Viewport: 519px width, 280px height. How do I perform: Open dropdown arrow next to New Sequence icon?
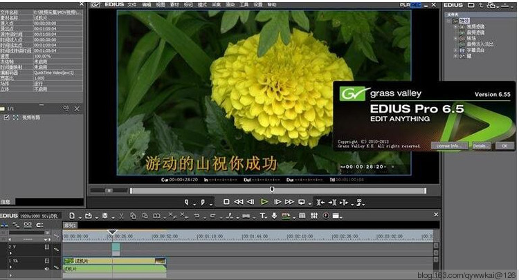pyautogui.click(x=80, y=218)
